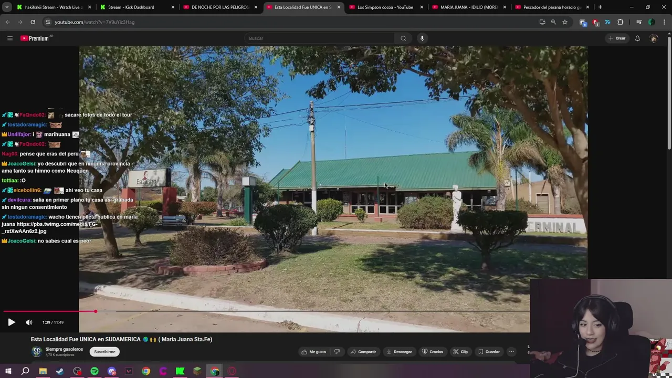The width and height of the screenshot is (672, 378).
Task: Dislike the video with thumbs-down
Action: pos(337,352)
